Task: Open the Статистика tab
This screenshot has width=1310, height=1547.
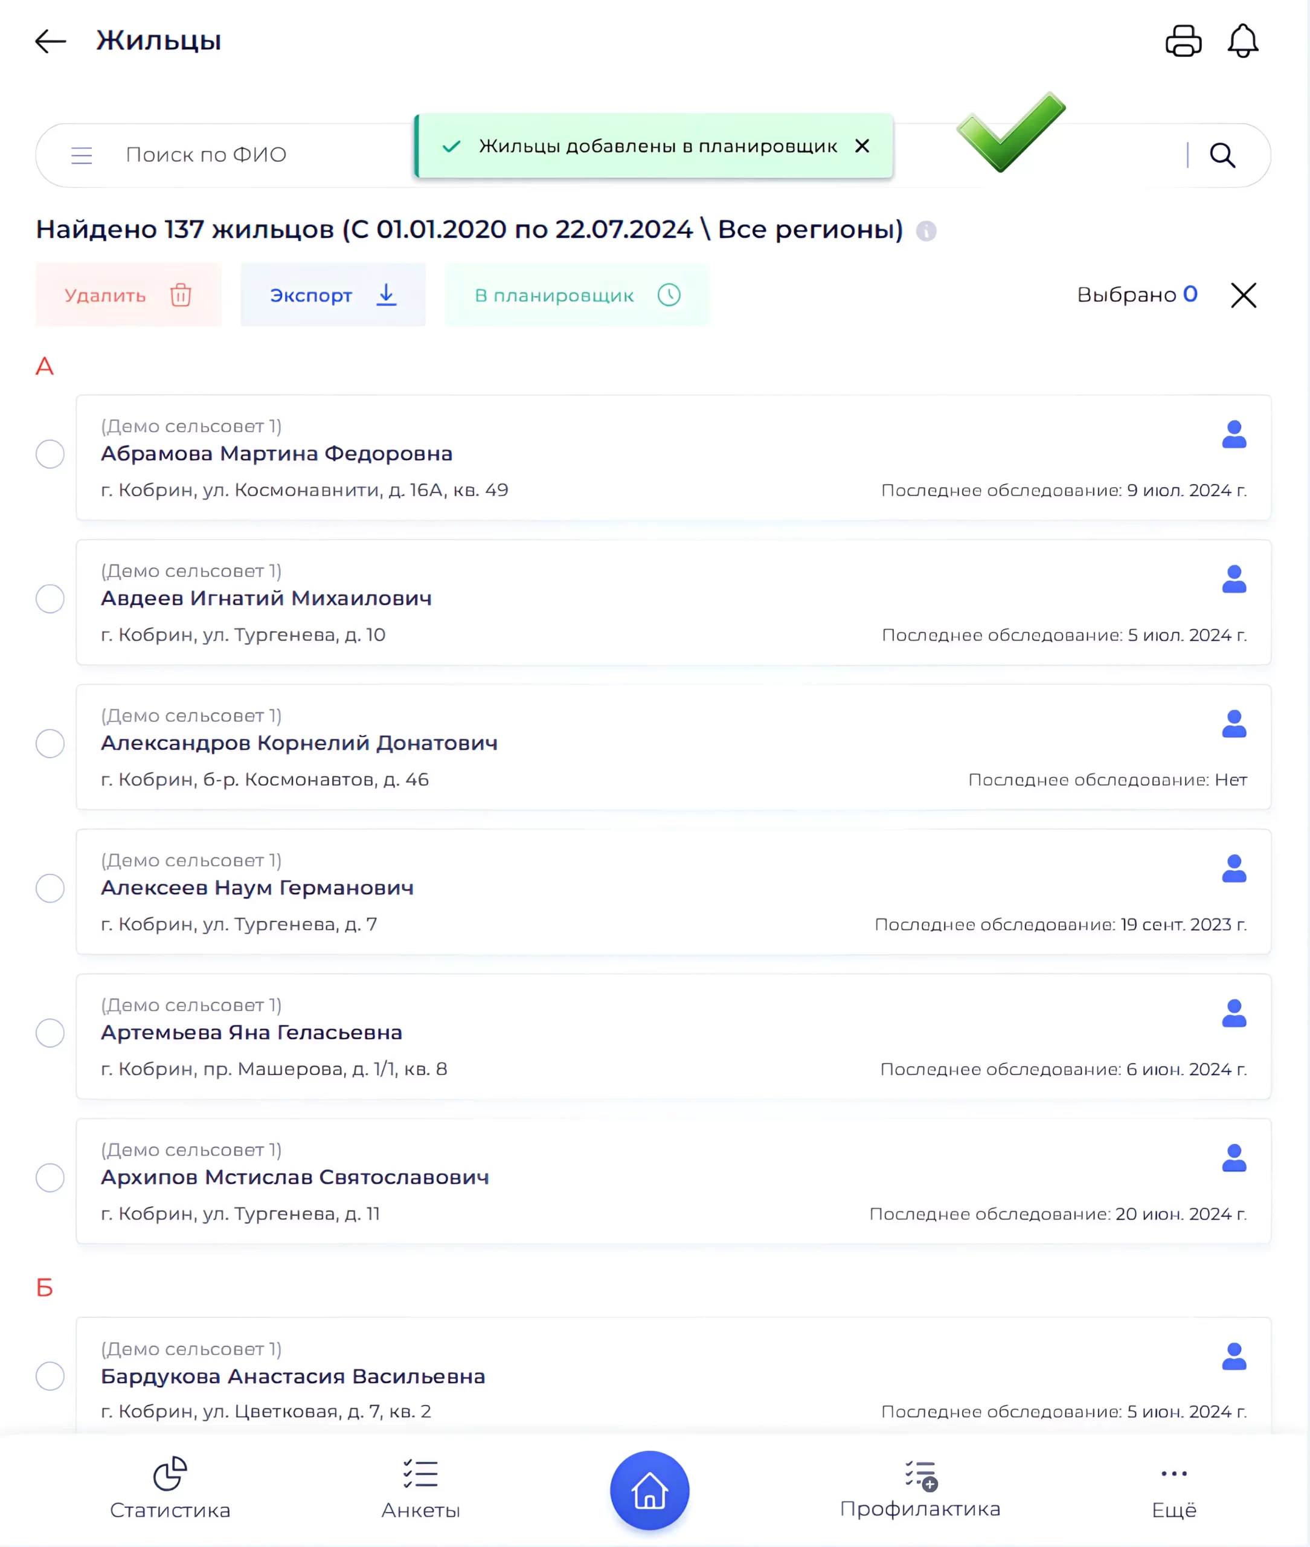Action: pos(170,1488)
